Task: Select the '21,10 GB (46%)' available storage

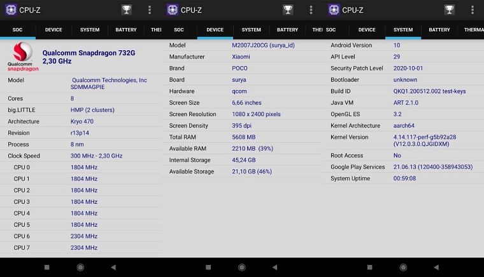Action: pyautogui.click(x=252, y=172)
